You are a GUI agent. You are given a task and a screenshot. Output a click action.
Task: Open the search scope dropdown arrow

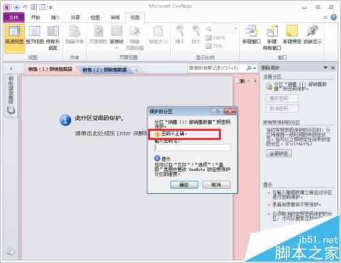pyautogui.click(x=254, y=68)
